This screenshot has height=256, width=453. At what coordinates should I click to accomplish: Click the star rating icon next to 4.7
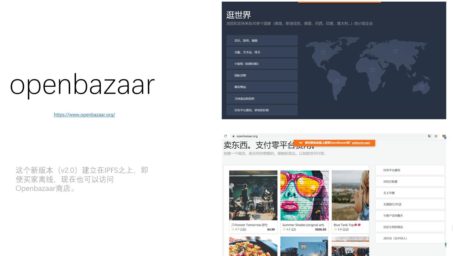(233, 229)
